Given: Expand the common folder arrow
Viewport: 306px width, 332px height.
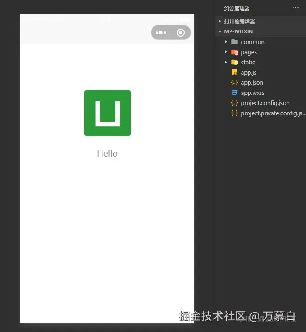Looking at the screenshot, I should tap(226, 42).
